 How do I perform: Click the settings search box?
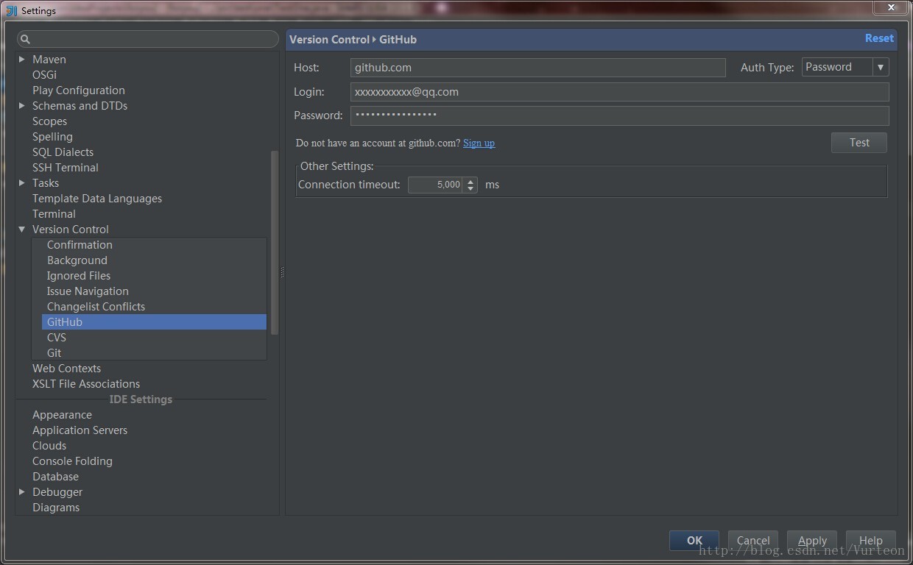pos(148,39)
